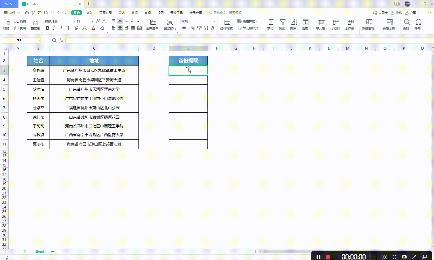Toggle top vertical alignment

pos(114,21)
